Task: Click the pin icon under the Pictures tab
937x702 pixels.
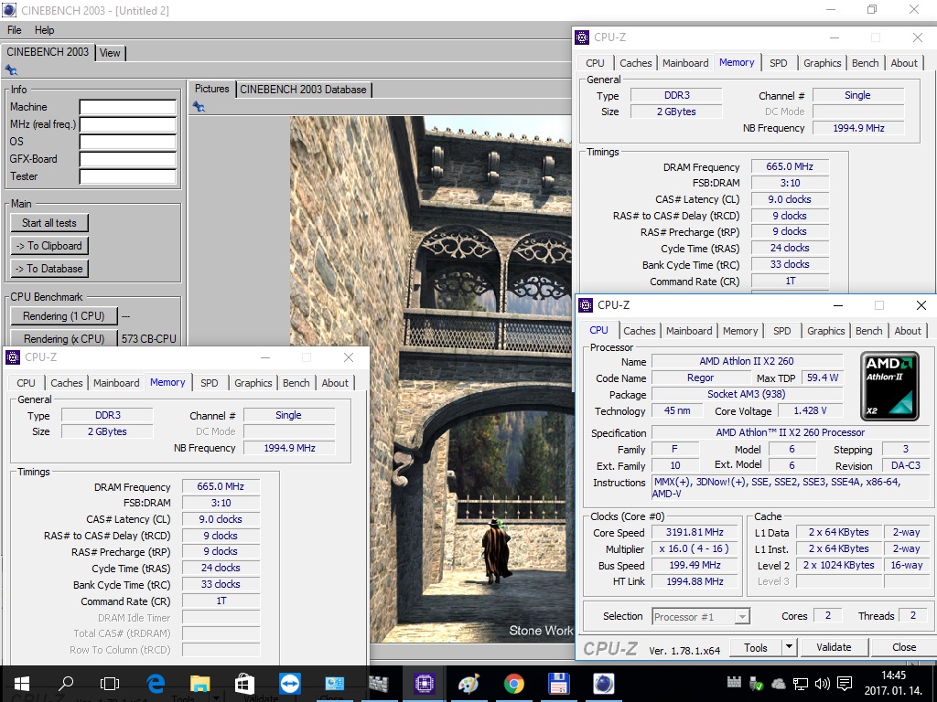Action: point(199,107)
